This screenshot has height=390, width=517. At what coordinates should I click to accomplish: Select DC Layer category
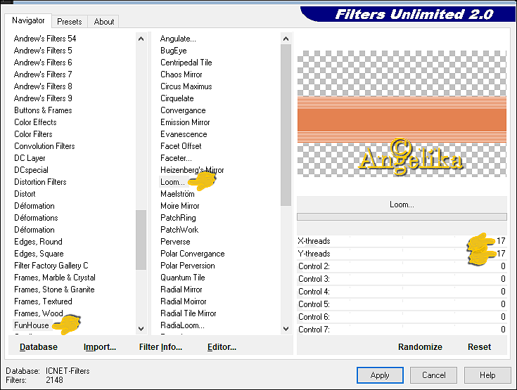pyautogui.click(x=30, y=158)
